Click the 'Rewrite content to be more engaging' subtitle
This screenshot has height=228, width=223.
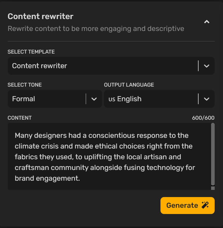pyautogui.click(x=96, y=29)
